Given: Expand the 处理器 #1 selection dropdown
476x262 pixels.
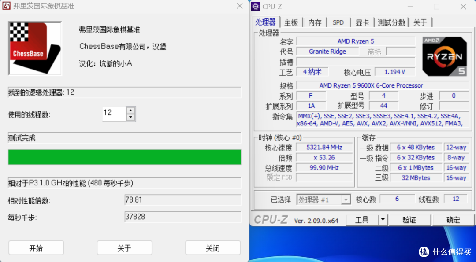Looking at the screenshot, I should (346, 199).
